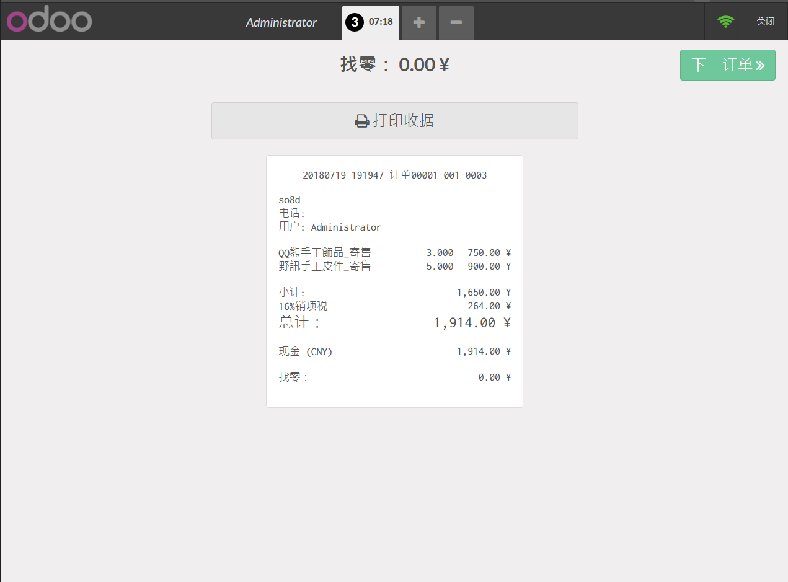Click the 找零 change amount header
The image size is (788, 582).
point(395,64)
